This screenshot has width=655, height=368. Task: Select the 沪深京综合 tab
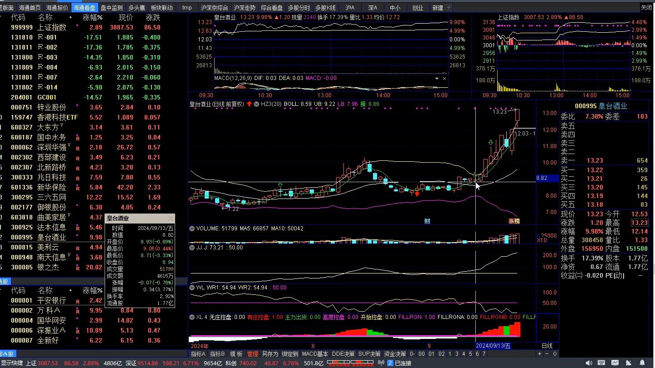click(214, 8)
